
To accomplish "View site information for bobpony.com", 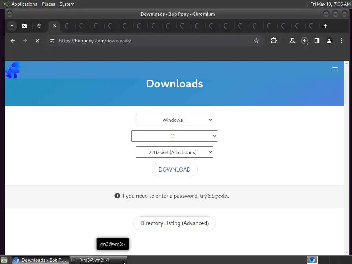I will coord(52,41).
